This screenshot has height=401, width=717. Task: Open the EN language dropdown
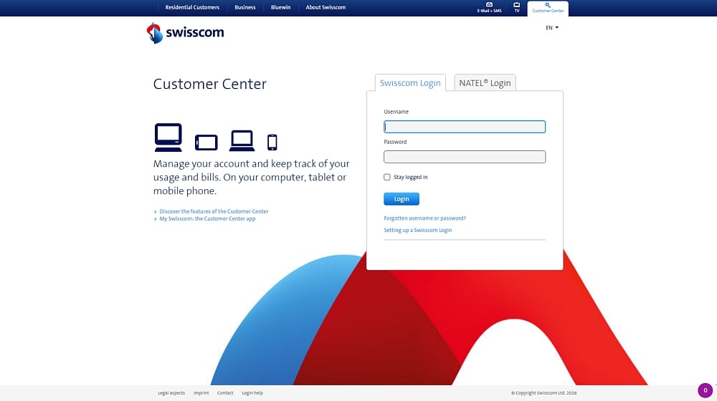pos(552,28)
